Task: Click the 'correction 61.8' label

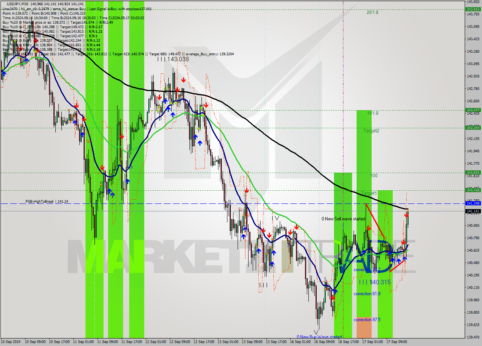Action: coord(367,294)
